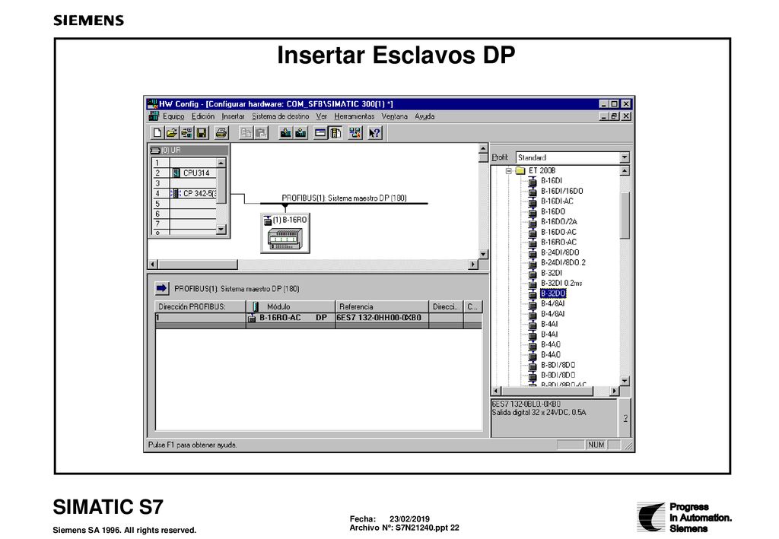Viewport: 779px width, 539px height.
Task: Select rack slot 2 CPU314 row
Action: click(185, 173)
